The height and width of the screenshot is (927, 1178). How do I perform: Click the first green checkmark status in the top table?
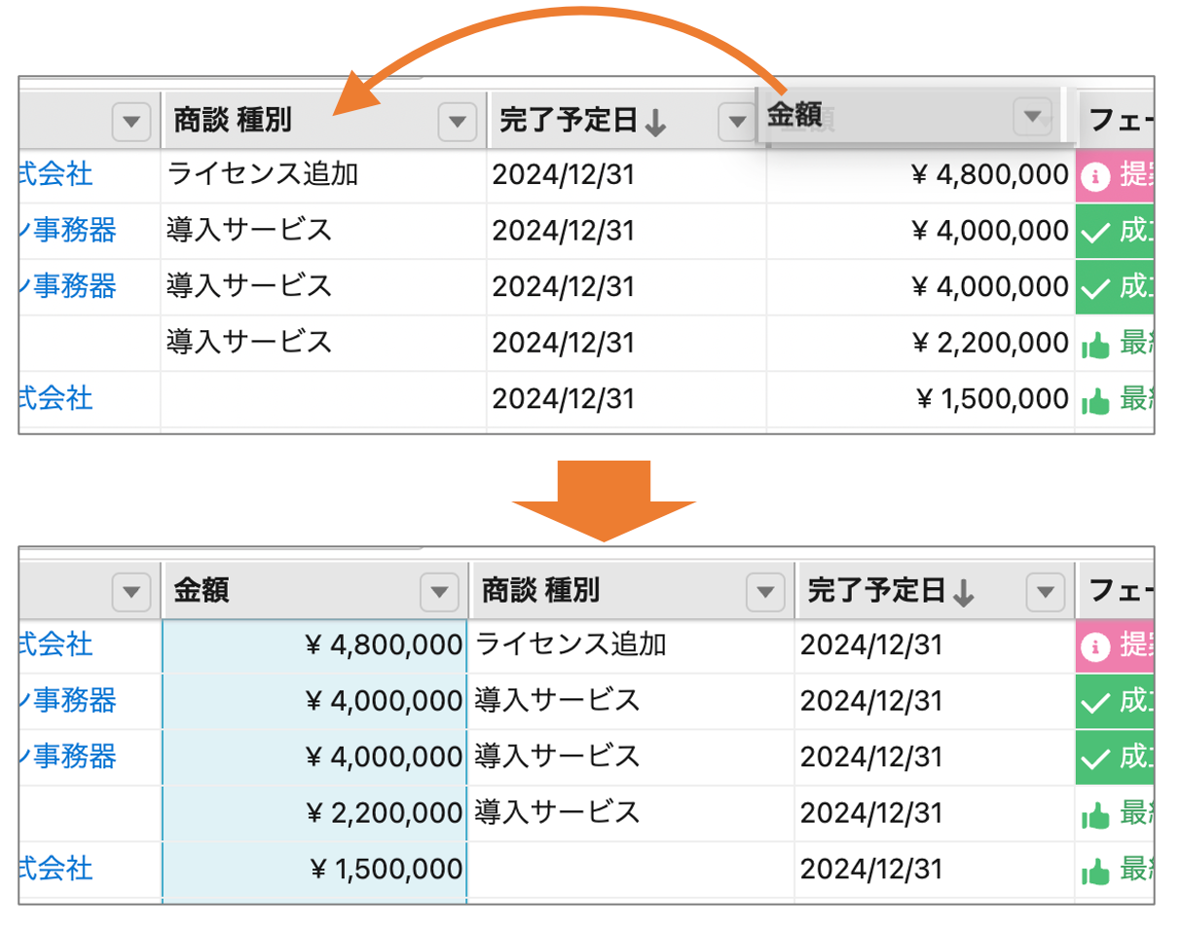1096,232
